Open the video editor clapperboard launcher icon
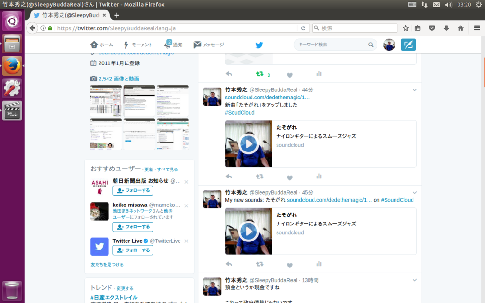485x303 pixels. click(12, 110)
